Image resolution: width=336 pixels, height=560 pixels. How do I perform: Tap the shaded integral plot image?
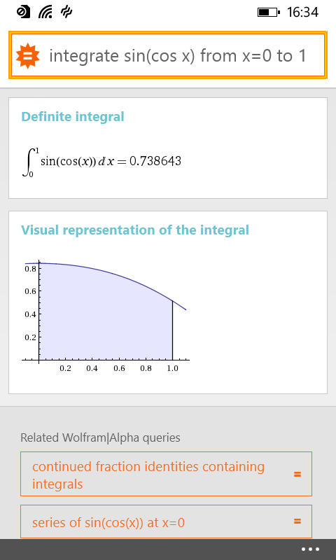[106, 316]
